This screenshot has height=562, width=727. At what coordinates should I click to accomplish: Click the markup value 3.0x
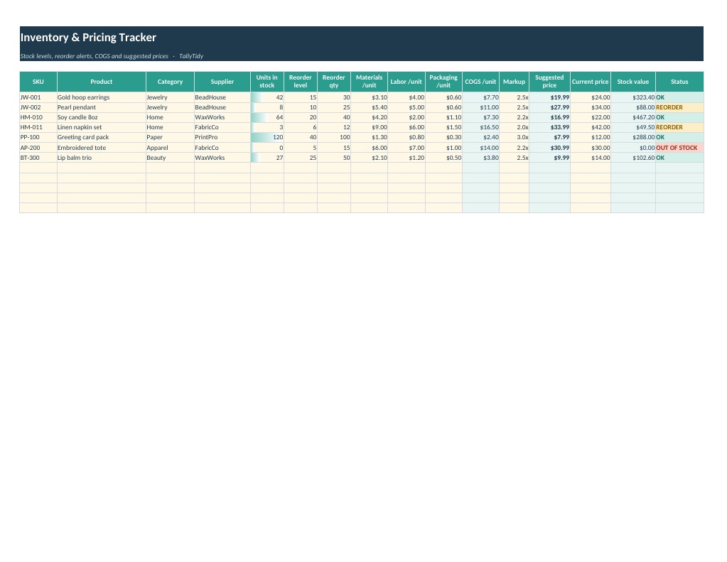pos(515,137)
